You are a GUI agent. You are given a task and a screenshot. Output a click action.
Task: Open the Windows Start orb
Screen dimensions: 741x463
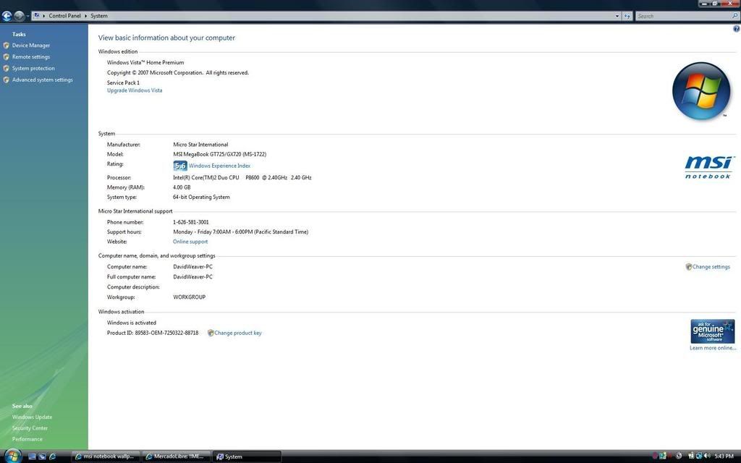tap(13, 456)
